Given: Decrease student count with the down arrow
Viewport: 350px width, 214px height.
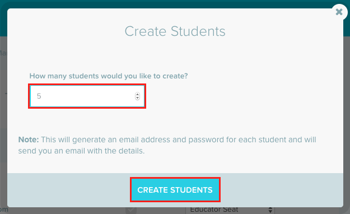Looking at the screenshot, I should pos(137,98).
